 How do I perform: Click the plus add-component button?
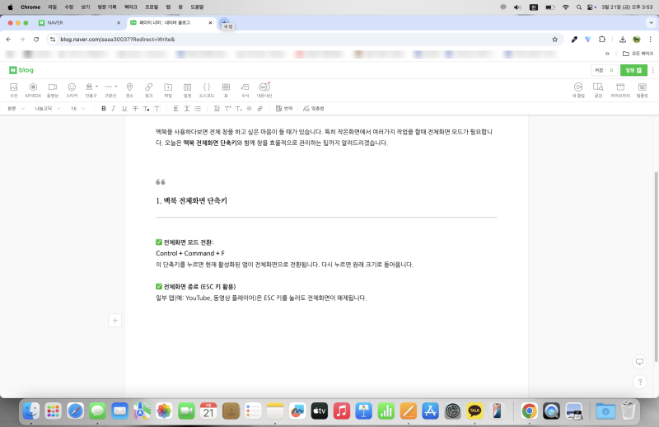pyautogui.click(x=115, y=321)
